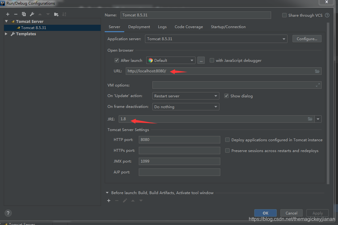338x225 pixels.
Task: Switch to the Server tab
Action: tap(114, 27)
